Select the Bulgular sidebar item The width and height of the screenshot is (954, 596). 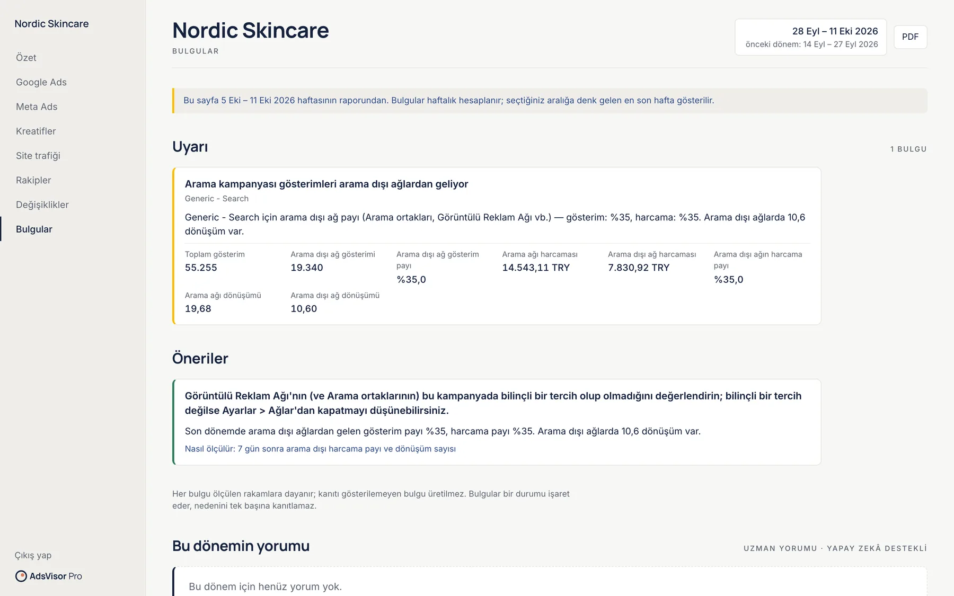click(x=34, y=229)
